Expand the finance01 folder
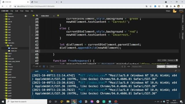 (4, 16)
